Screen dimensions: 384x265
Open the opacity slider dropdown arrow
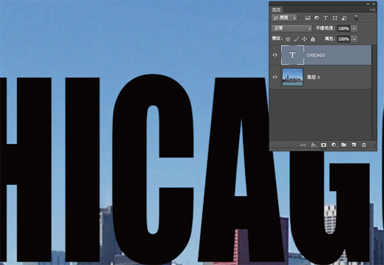point(354,28)
